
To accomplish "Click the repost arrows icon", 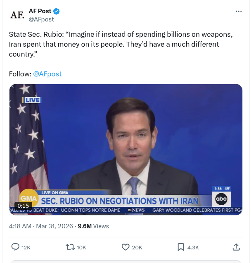I will coord(70,247).
